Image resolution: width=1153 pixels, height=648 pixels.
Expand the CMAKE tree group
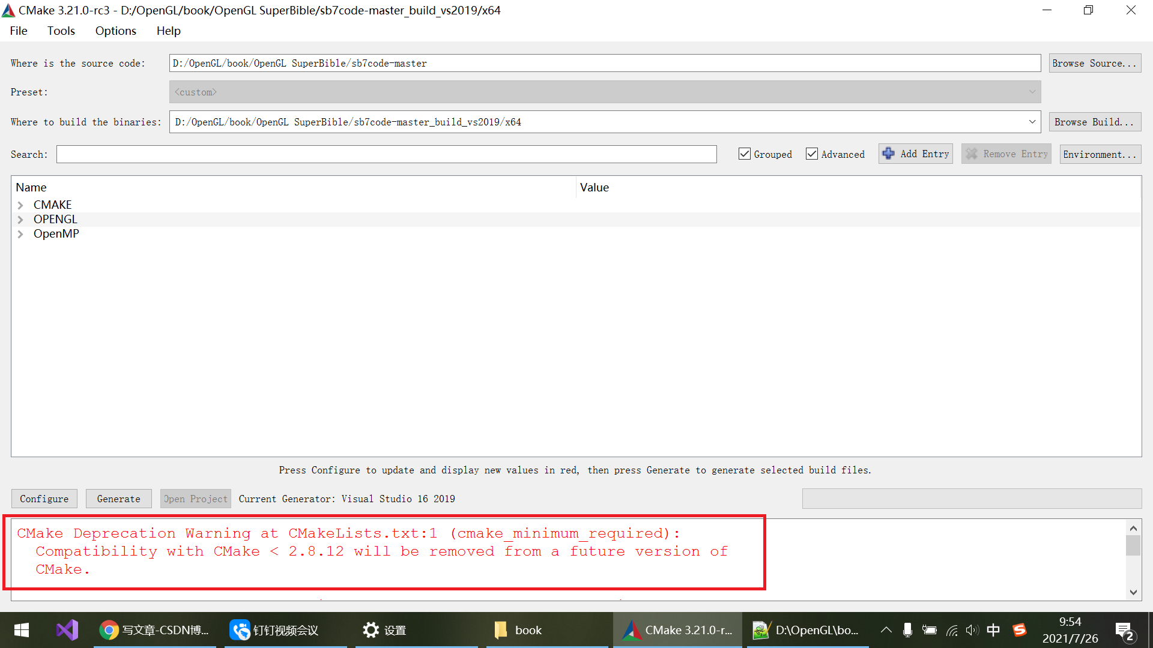20,204
